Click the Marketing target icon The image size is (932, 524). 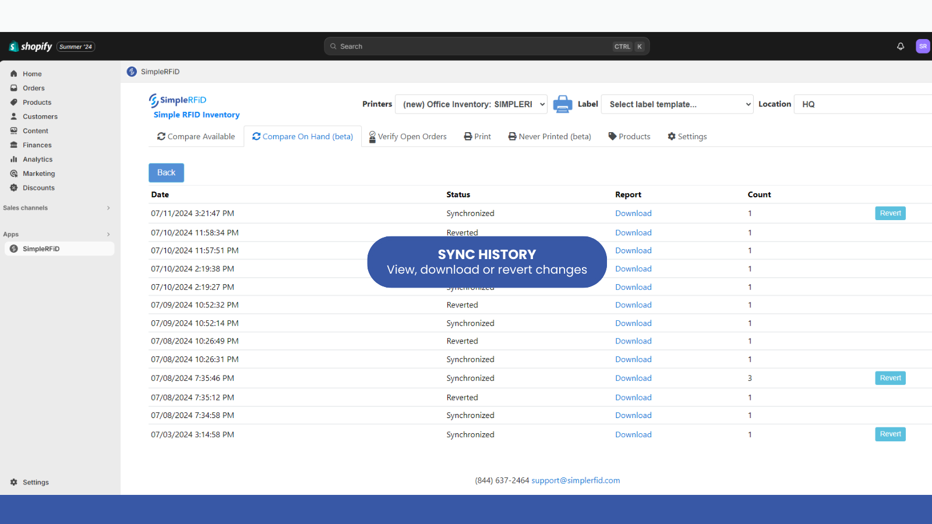click(14, 174)
